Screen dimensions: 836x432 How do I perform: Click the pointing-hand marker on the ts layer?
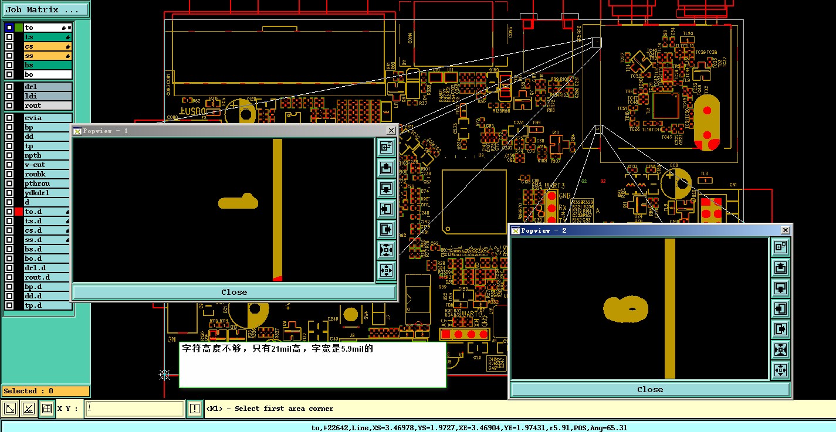(x=68, y=37)
